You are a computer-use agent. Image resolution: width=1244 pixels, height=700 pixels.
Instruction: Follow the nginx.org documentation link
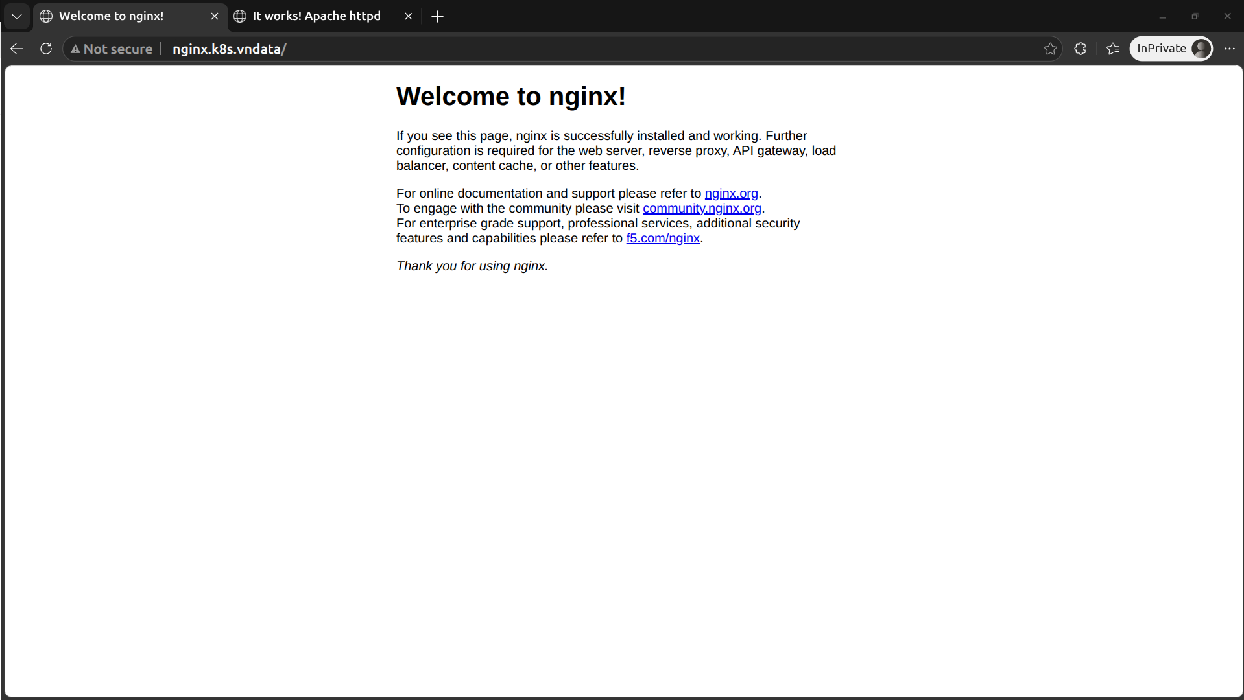click(x=732, y=193)
